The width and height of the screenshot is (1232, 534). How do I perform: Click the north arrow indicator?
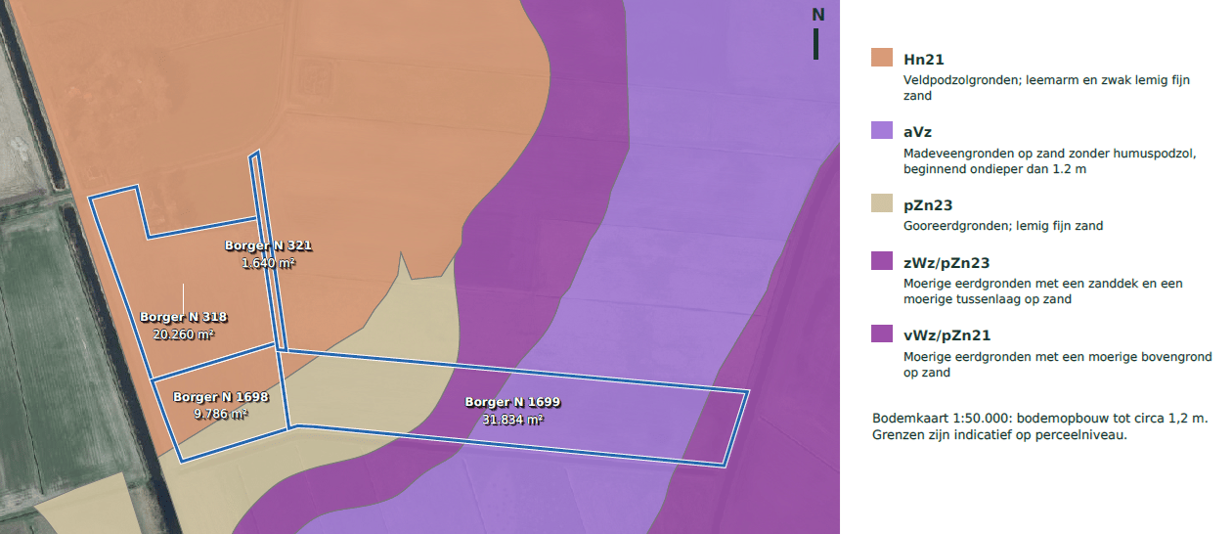(x=817, y=34)
